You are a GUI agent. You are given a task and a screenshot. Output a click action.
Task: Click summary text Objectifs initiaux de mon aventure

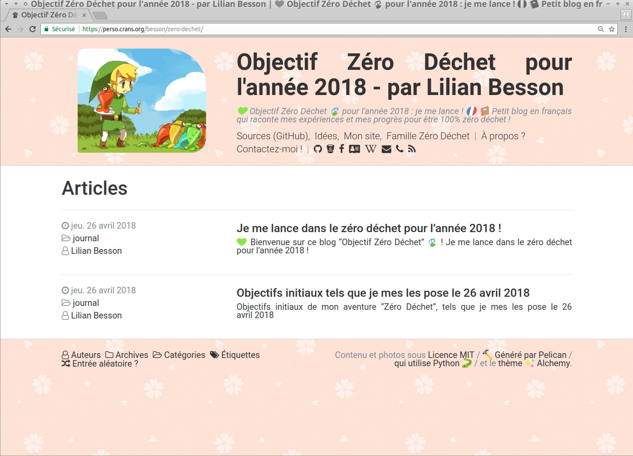tap(404, 311)
